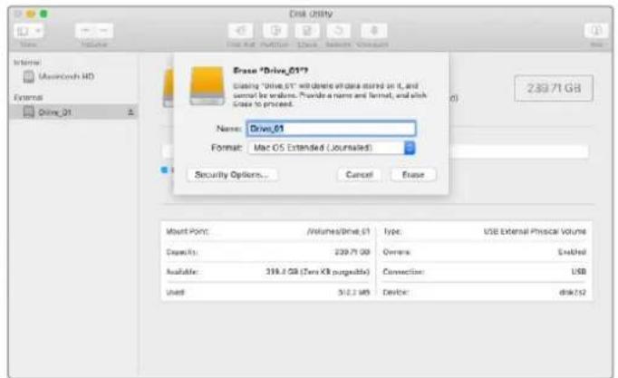
Task: Click Security Options button
Action: (232, 175)
